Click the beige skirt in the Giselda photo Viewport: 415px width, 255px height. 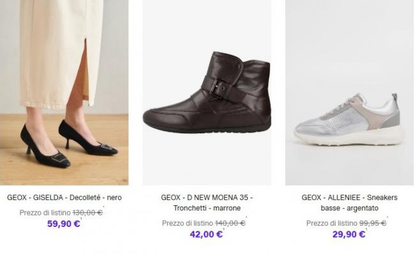point(61,51)
